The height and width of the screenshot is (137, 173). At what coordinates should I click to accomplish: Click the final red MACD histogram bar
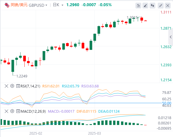point(145,125)
